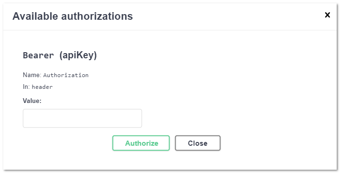Click the green Authorize button
Screen dimensions: 340x173
141,143
